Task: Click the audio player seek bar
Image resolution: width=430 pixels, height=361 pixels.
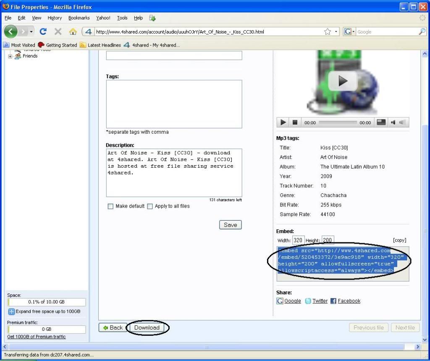Action: click(x=338, y=122)
